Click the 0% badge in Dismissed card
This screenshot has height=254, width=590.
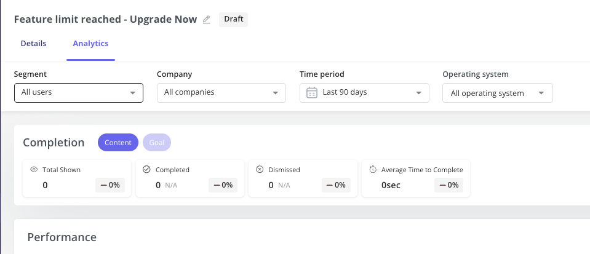click(336, 185)
